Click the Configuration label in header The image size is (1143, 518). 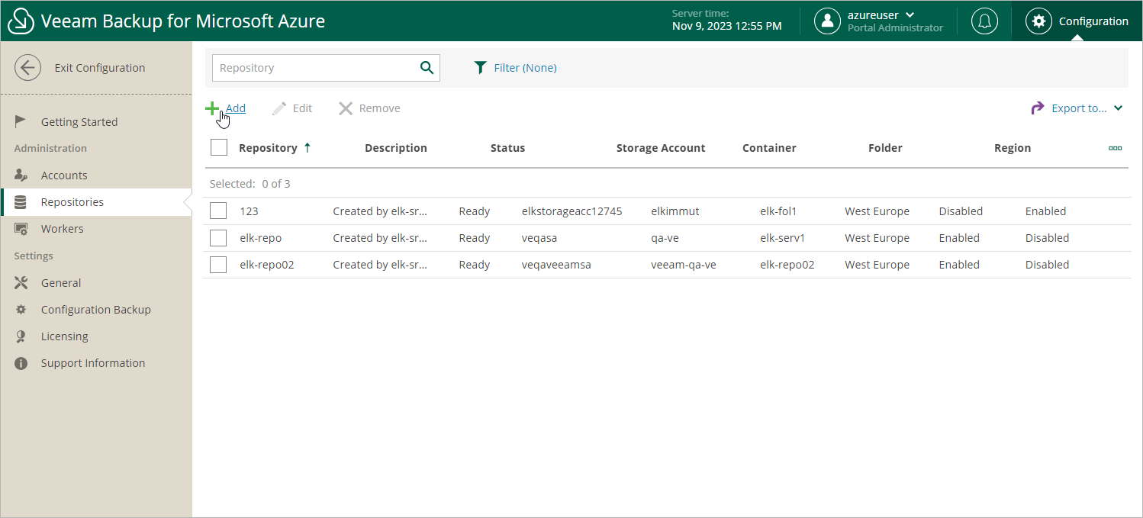tap(1093, 21)
